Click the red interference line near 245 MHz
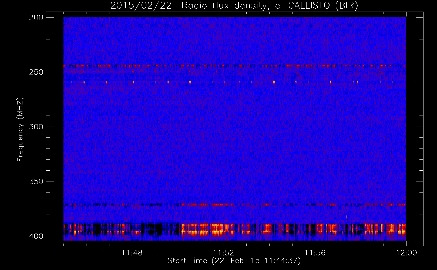Image resolution: width=437 pixels, height=270 pixels. point(234,66)
